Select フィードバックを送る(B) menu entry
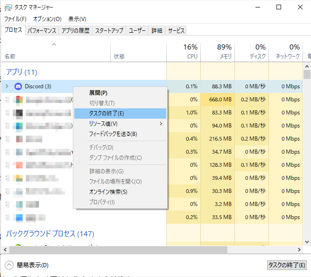The height and width of the screenshot is (277, 311). (120, 134)
